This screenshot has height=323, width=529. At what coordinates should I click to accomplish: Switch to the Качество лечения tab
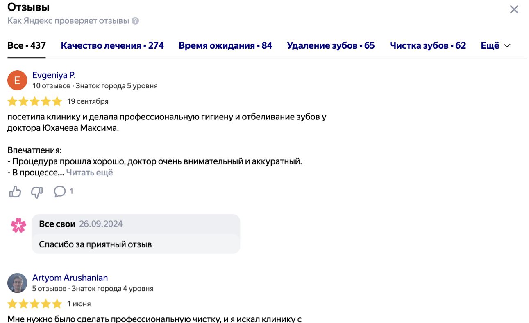click(x=112, y=45)
